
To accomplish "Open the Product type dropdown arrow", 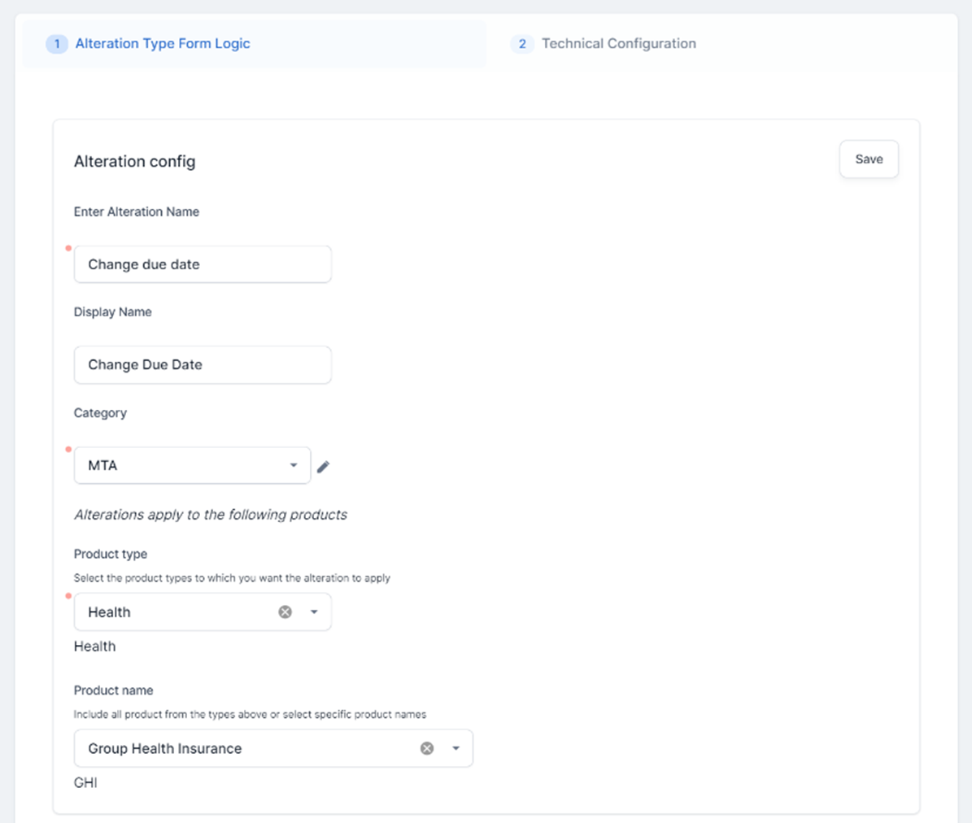I will (314, 612).
